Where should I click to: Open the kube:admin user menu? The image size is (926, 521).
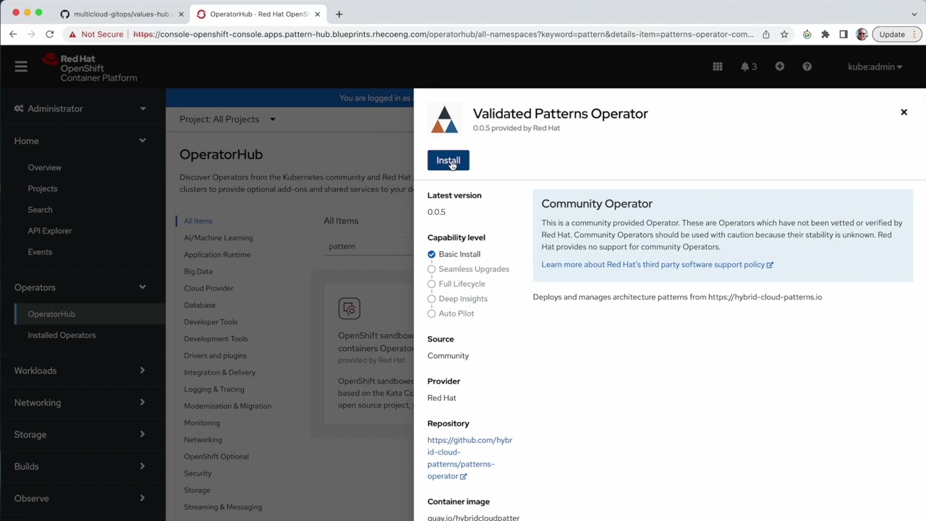875,67
